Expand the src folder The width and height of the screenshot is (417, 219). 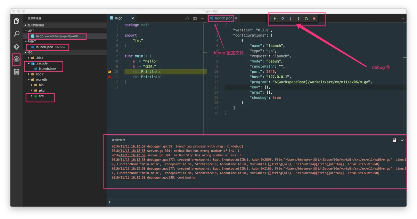(x=32, y=96)
